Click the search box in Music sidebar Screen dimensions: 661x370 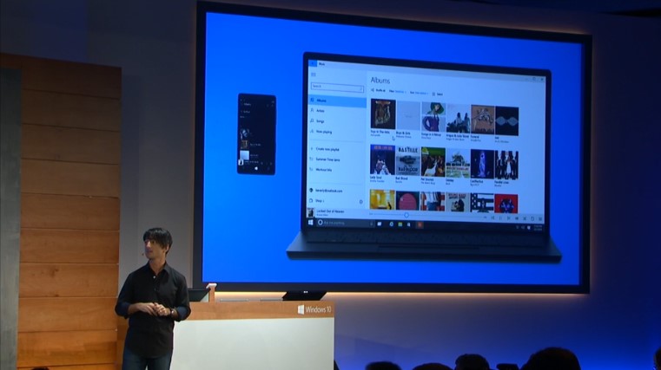[335, 88]
